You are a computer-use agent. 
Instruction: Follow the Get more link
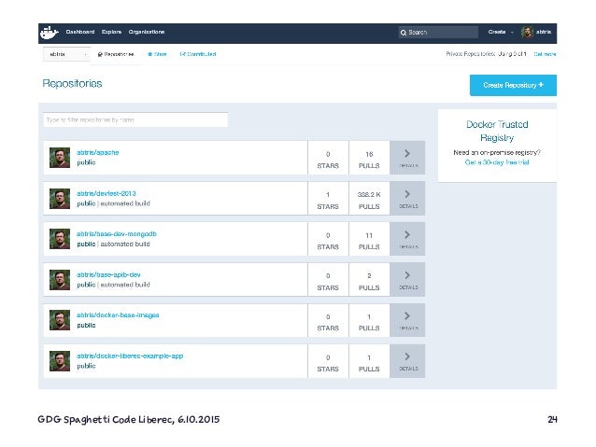coord(545,54)
